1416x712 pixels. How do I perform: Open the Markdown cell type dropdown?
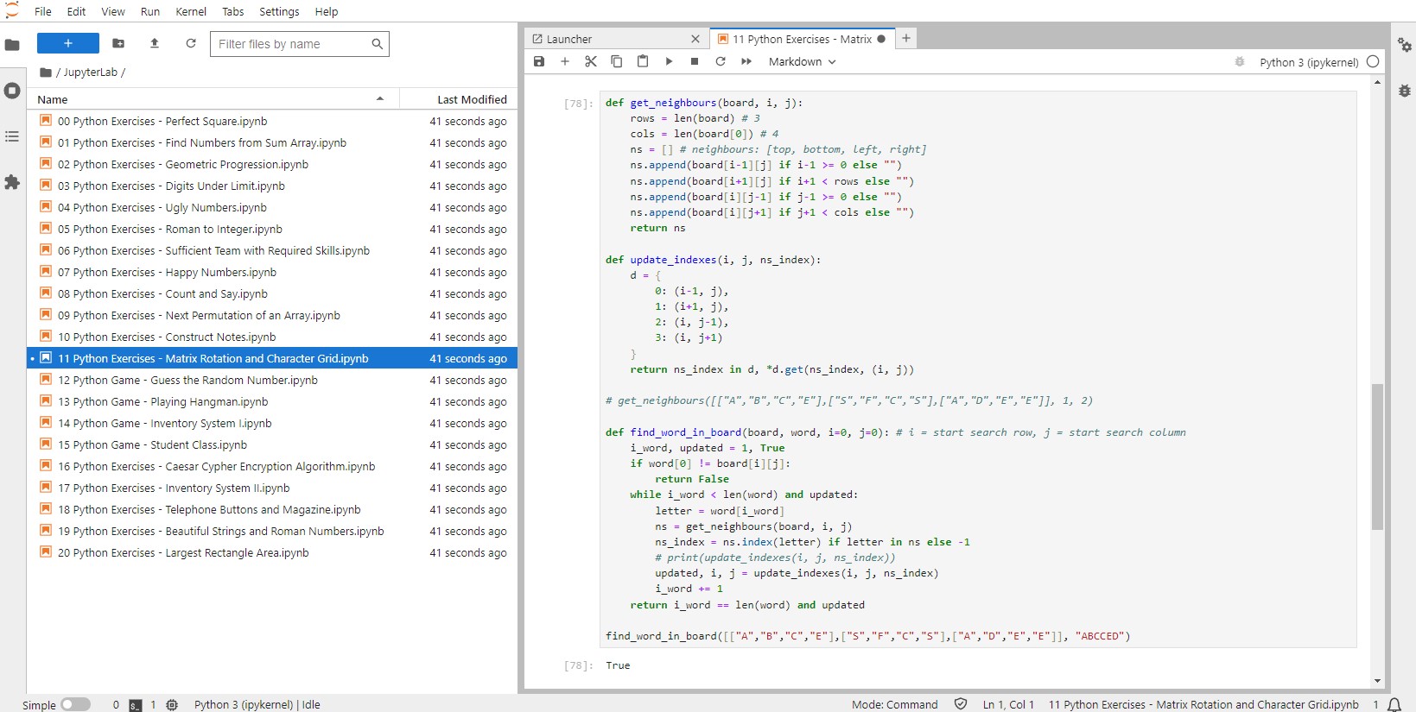(x=803, y=61)
